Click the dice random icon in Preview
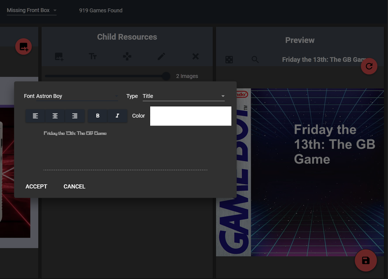 pos(229,60)
